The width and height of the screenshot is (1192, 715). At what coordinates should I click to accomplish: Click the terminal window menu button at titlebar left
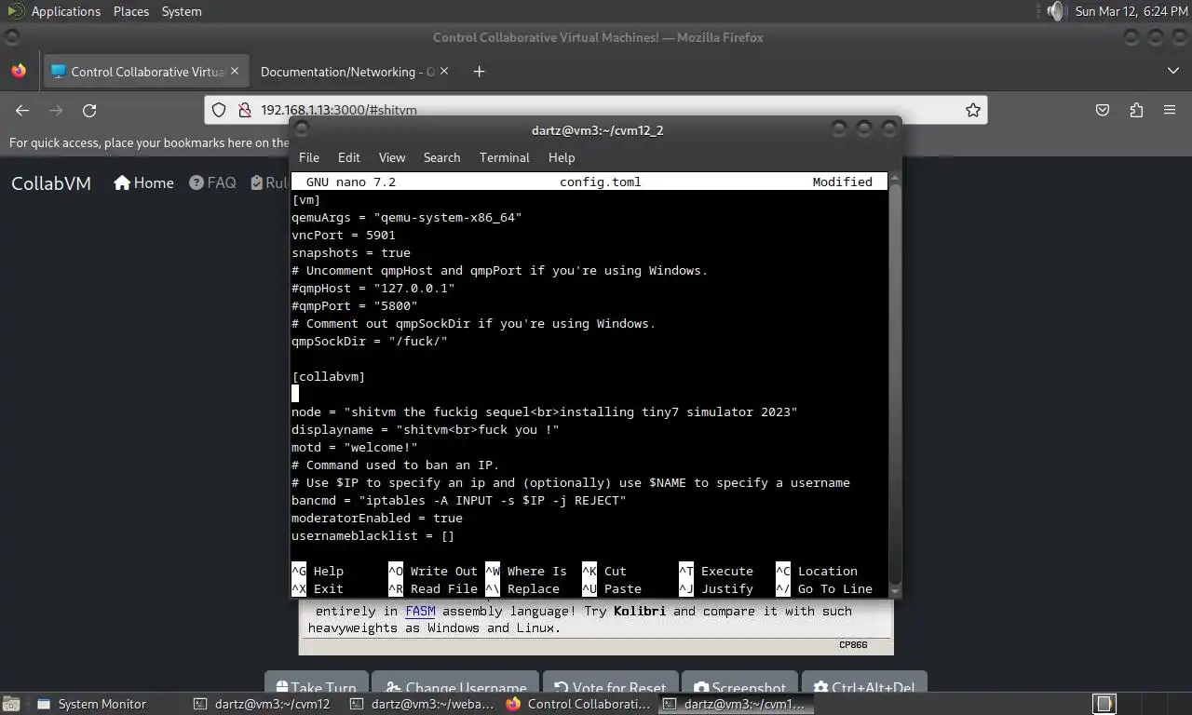click(301, 129)
